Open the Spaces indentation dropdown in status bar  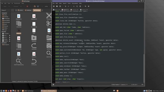(x=124, y=85)
